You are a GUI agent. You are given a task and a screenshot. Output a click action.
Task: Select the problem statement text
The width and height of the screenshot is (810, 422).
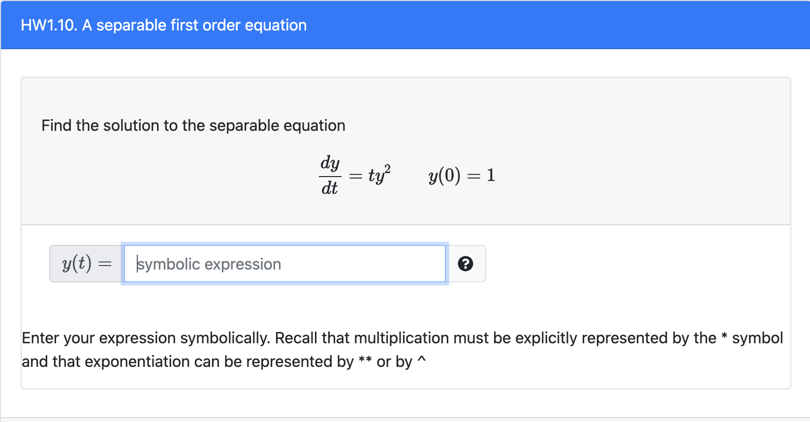click(193, 125)
